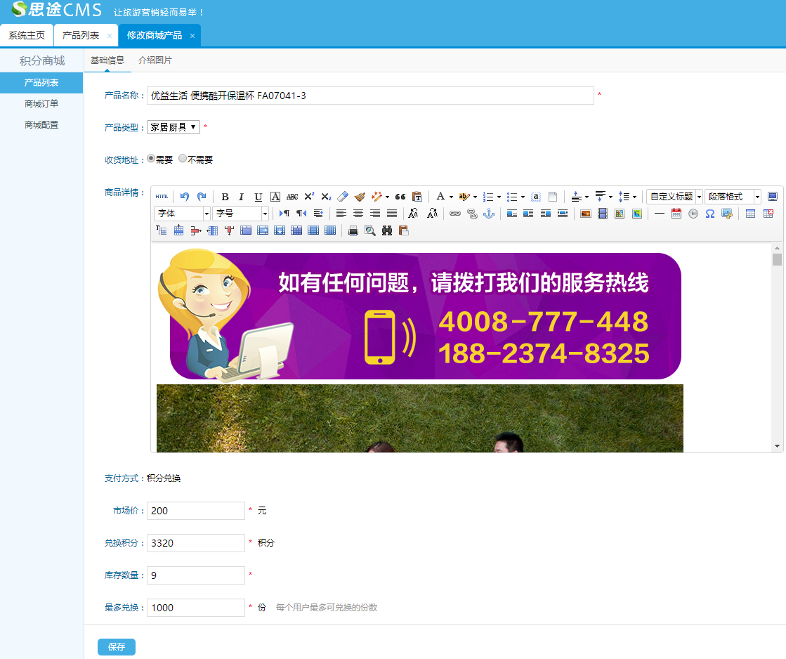Screen dimensions: 786x659
Task: Apply italic formatting in editor
Action: [x=241, y=197]
